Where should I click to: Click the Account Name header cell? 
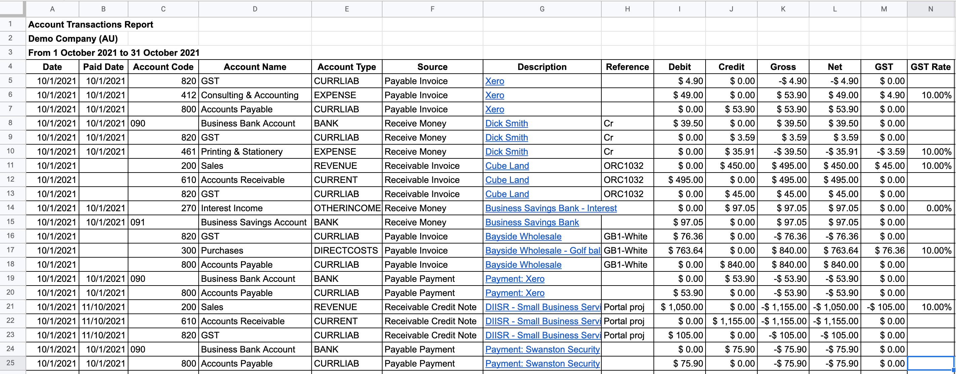click(255, 67)
